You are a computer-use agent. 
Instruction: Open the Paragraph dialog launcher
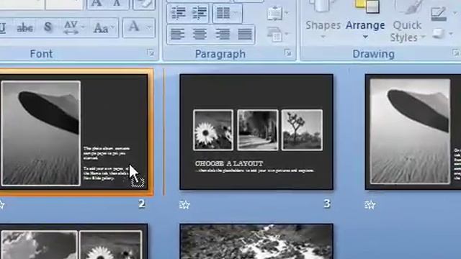pyautogui.click(x=287, y=53)
